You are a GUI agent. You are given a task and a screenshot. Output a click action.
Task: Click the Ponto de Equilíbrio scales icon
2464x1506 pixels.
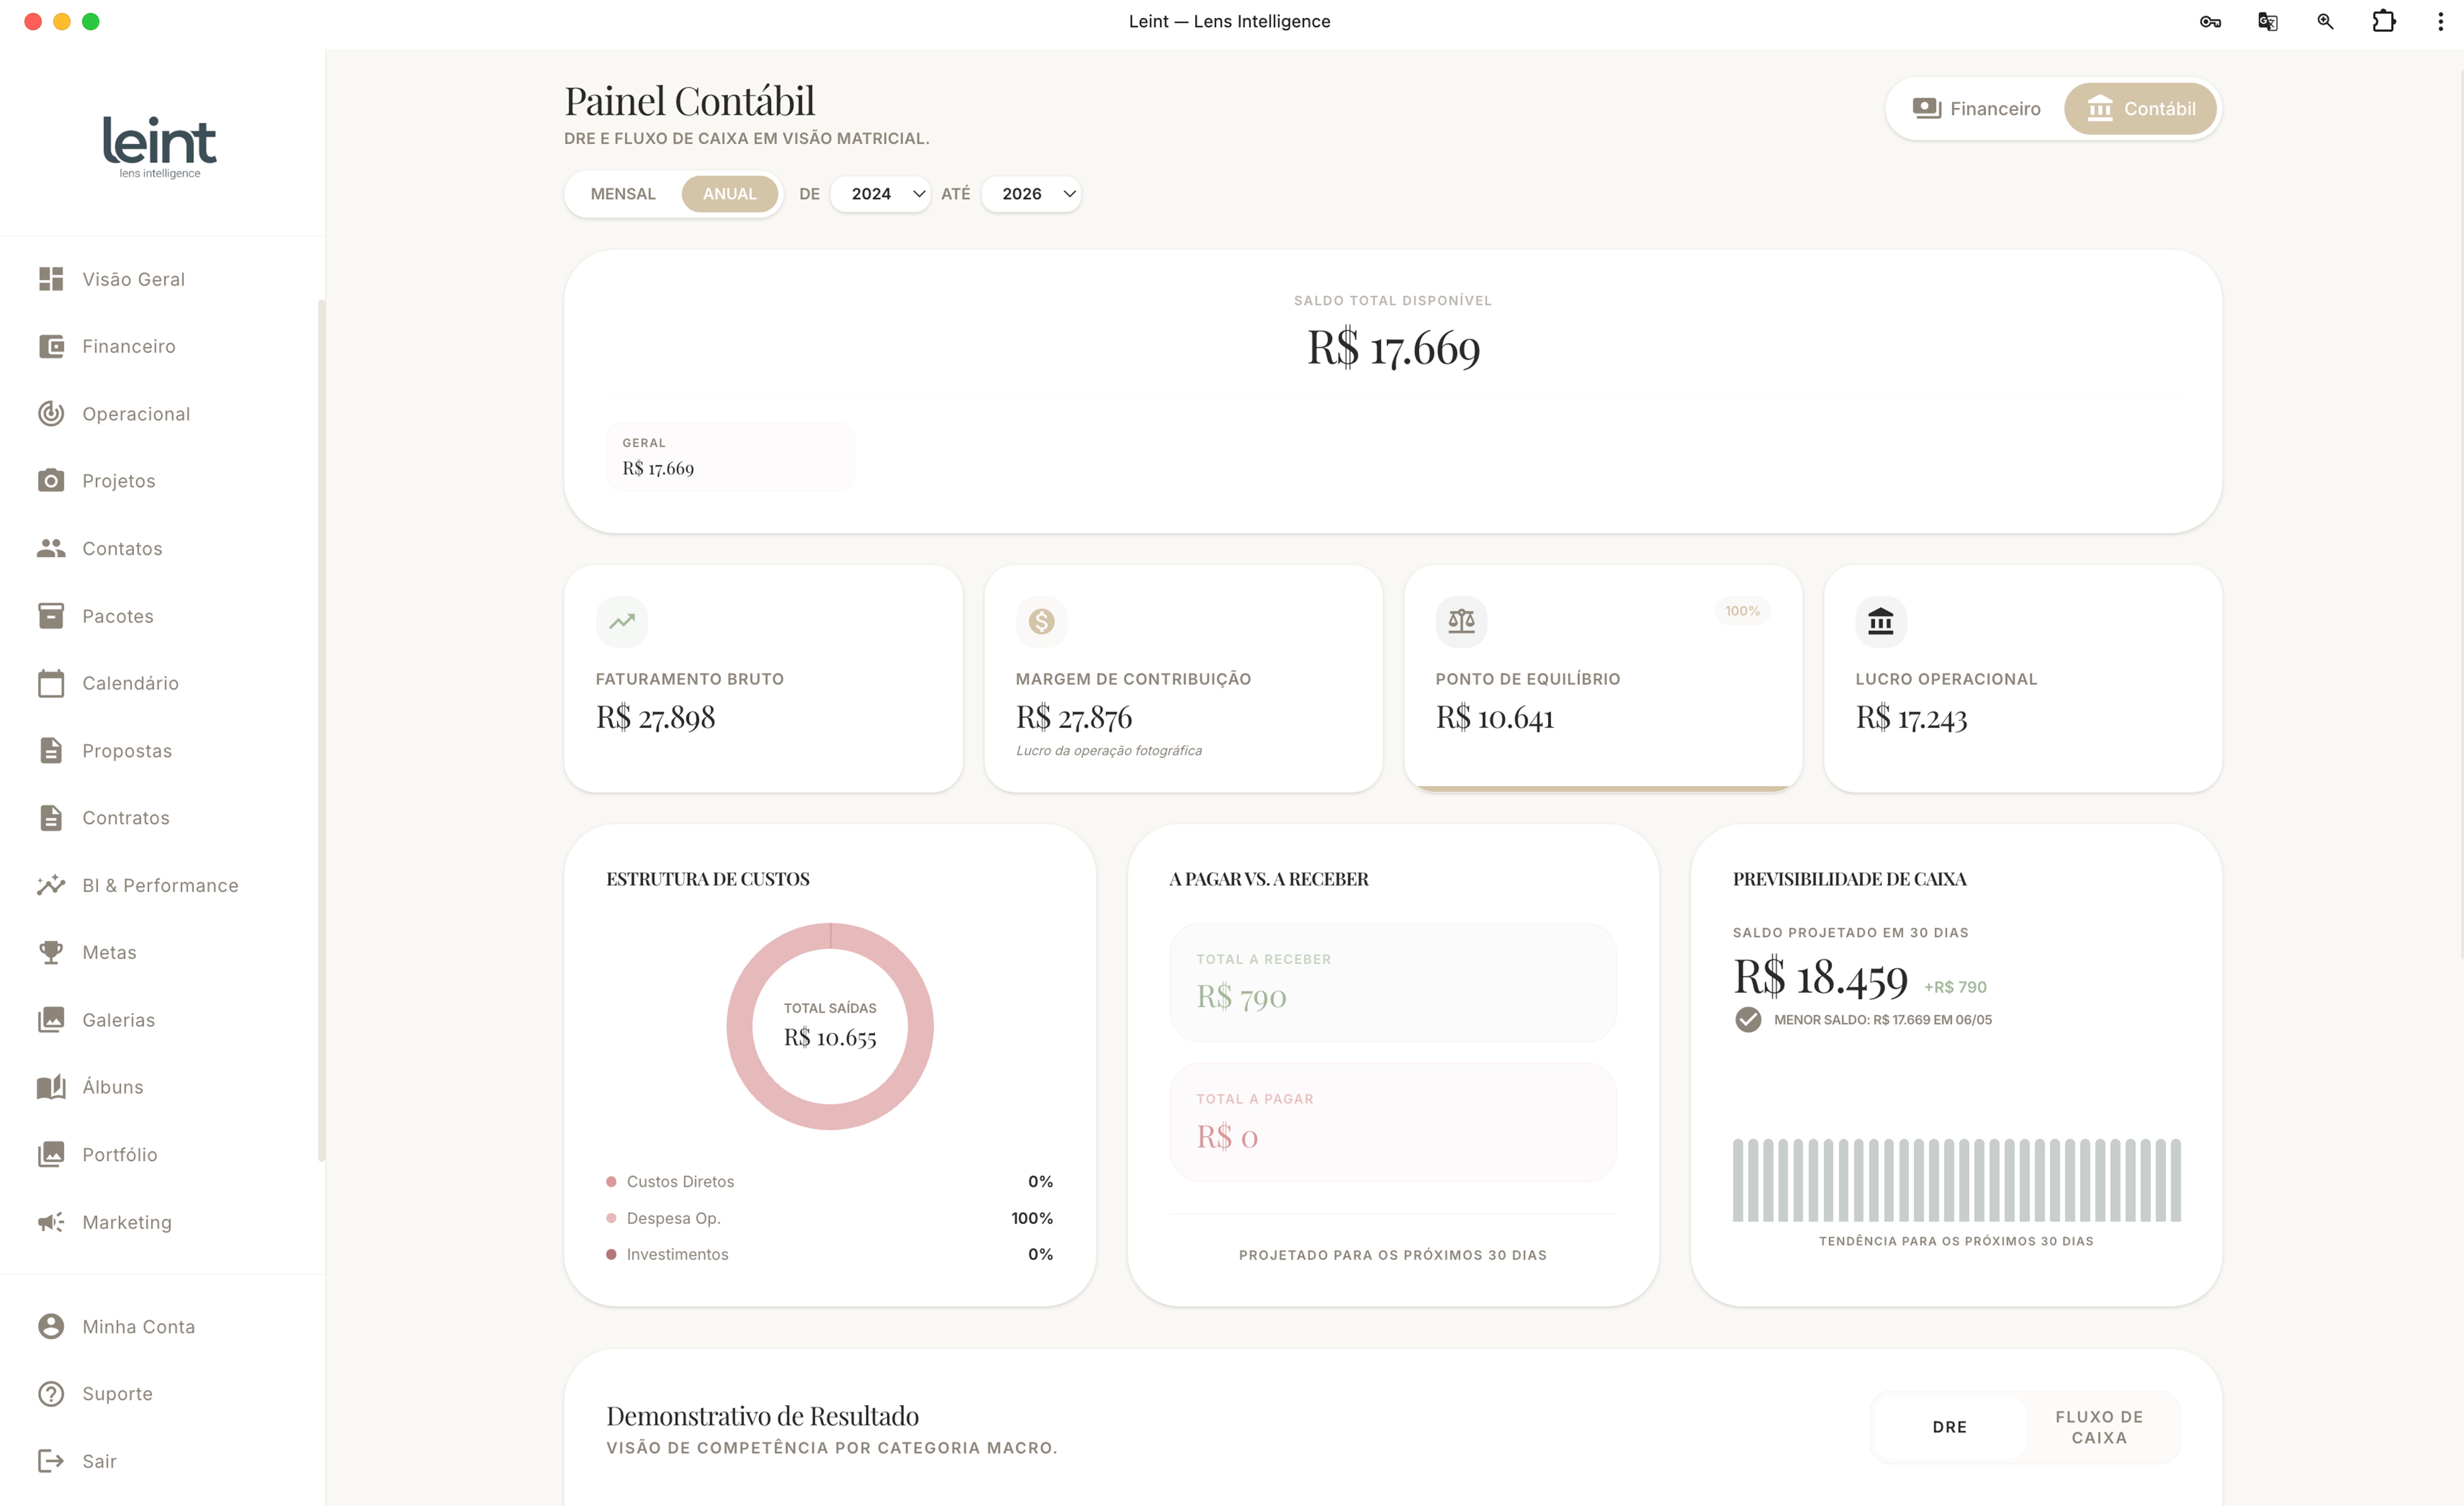(1462, 621)
